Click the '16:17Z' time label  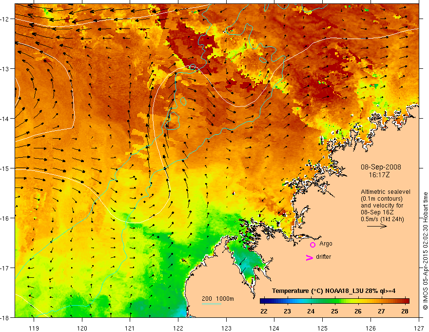(379, 174)
